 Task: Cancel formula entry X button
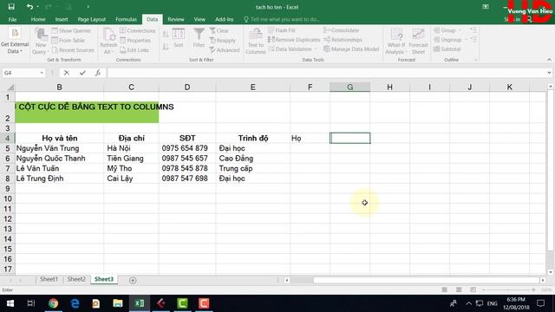pyautogui.click(x=67, y=73)
